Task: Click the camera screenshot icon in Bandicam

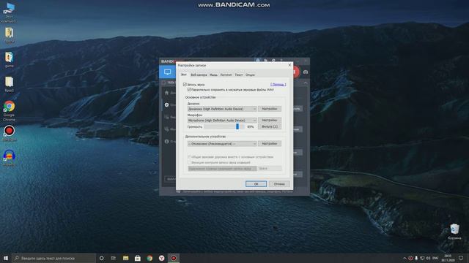Action: pyautogui.click(x=306, y=72)
